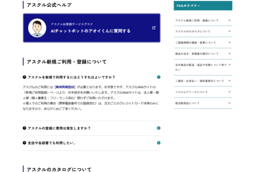Expand FAQ category 'アスクル新規ご利用・登録について' chevron

click(229, 20)
